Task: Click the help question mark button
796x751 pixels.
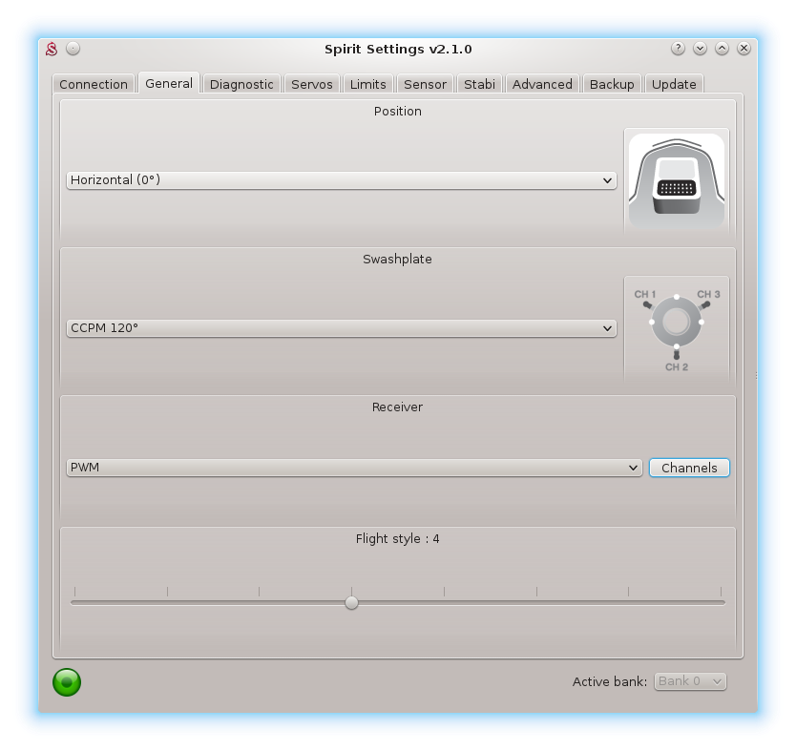Action: [x=678, y=49]
